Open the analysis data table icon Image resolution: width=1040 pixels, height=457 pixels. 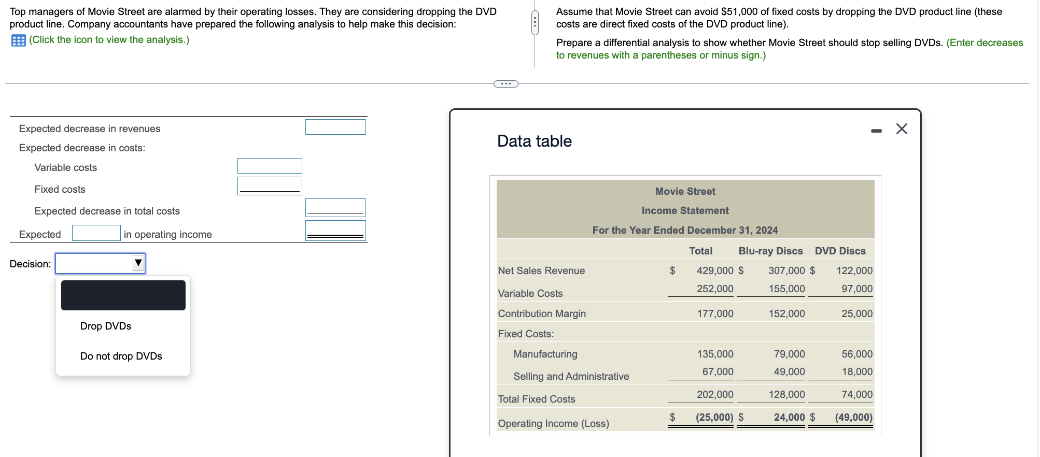pyautogui.click(x=18, y=40)
